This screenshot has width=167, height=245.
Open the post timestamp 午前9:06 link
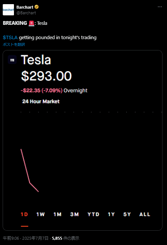click(x=11, y=238)
